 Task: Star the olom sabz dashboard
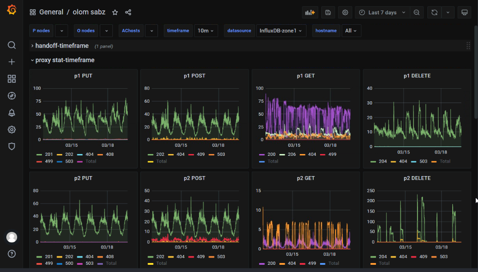coord(115,13)
